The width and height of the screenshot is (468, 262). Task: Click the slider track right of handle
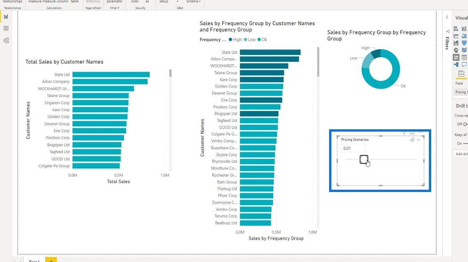392,159
